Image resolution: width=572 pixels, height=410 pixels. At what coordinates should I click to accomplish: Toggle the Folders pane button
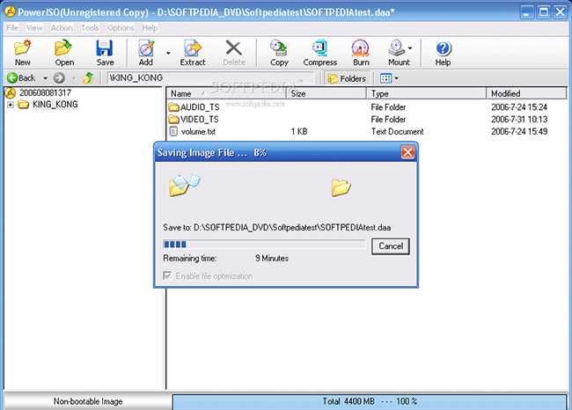click(x=347, y=78)
